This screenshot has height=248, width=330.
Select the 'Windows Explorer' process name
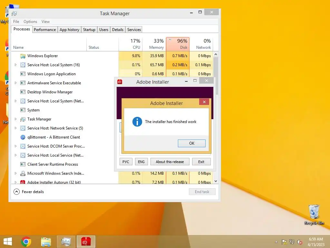(43, 56)
